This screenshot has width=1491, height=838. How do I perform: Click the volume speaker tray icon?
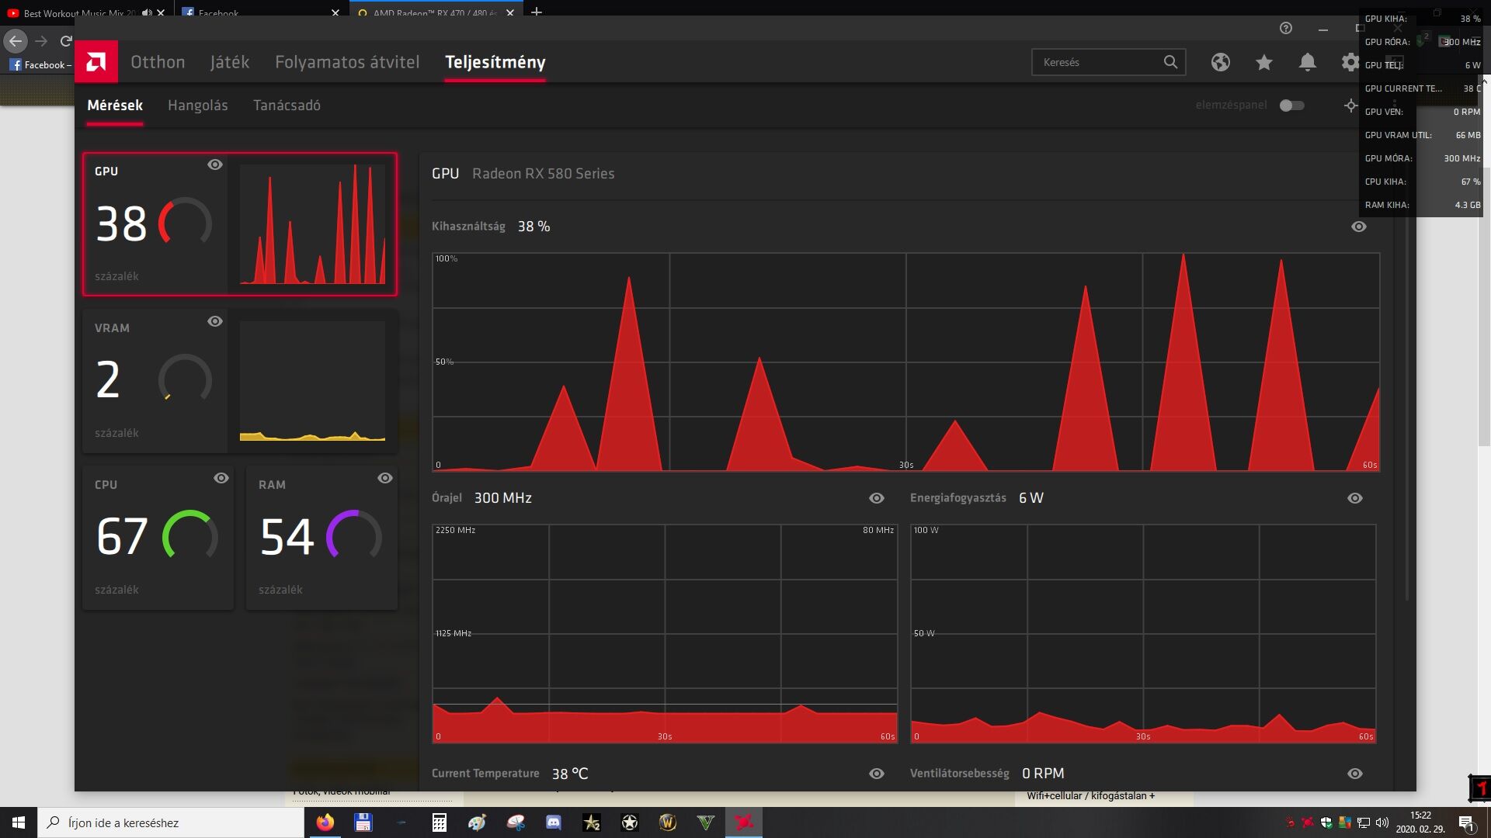click(x=1382, y=822)
